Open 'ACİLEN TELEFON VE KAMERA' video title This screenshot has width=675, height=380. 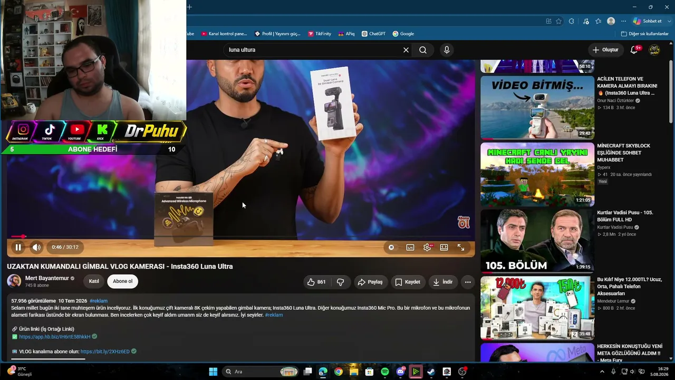(x=628, y=86)
